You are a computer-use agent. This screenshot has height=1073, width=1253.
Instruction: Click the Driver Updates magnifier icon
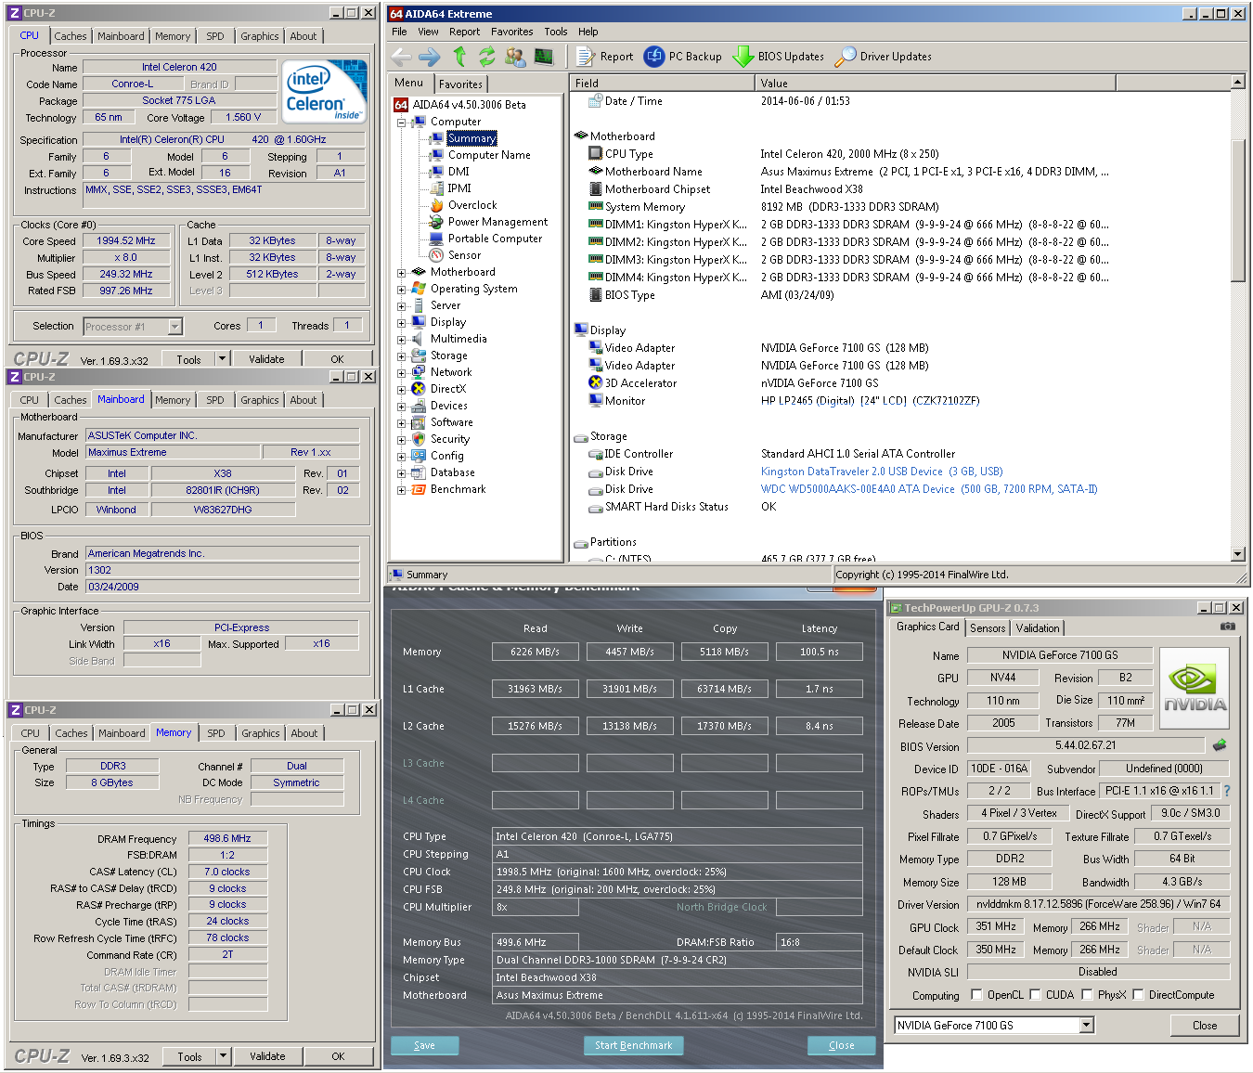845,57
